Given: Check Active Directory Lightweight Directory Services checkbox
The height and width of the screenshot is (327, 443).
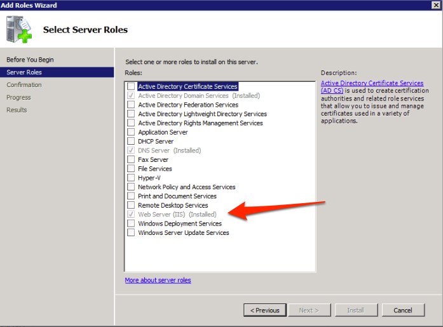Looking at the screenshot, I should 131,114.
